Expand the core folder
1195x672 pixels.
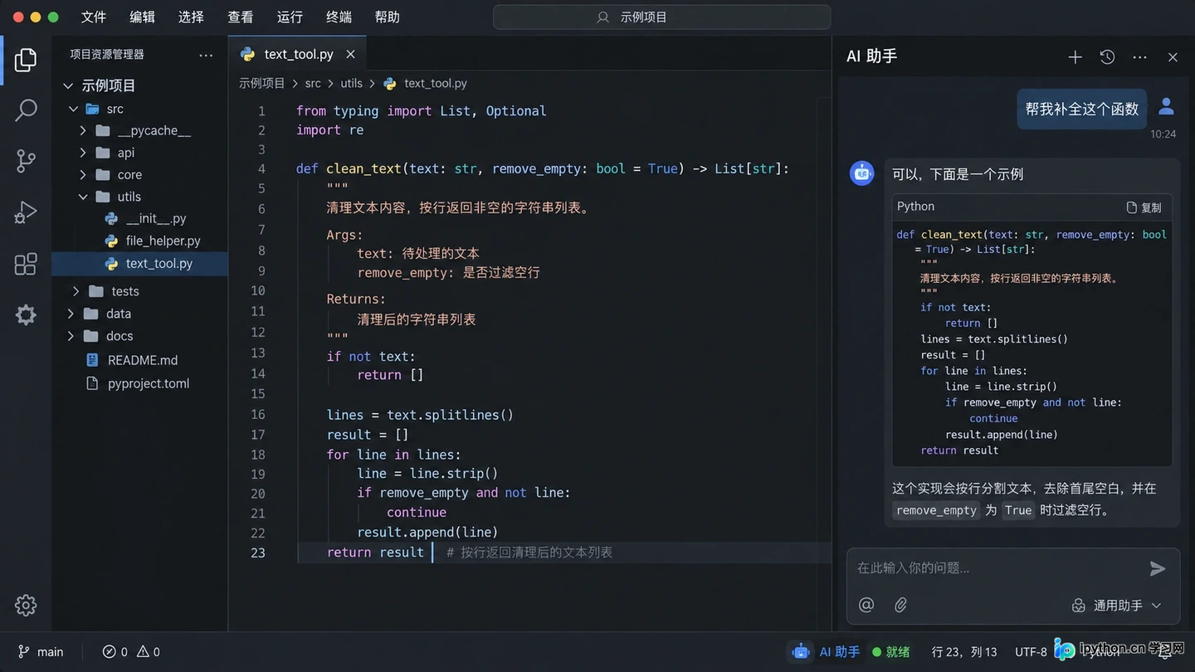83,174
